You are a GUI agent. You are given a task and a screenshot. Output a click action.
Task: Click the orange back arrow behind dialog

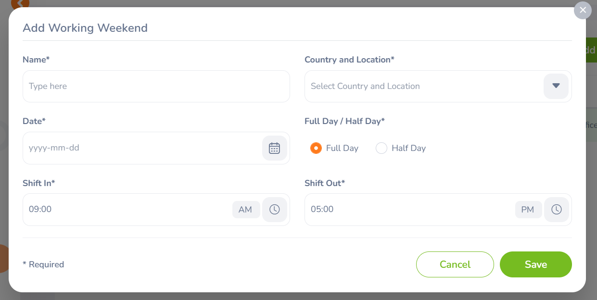pyautogui.click(x=20, y=3)
